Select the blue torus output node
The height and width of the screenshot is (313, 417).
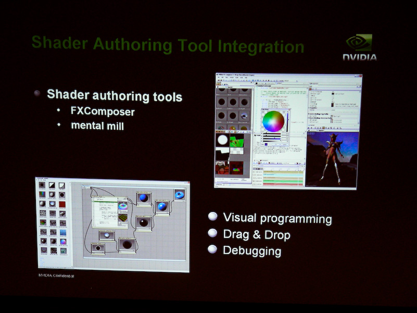[180, 195]
